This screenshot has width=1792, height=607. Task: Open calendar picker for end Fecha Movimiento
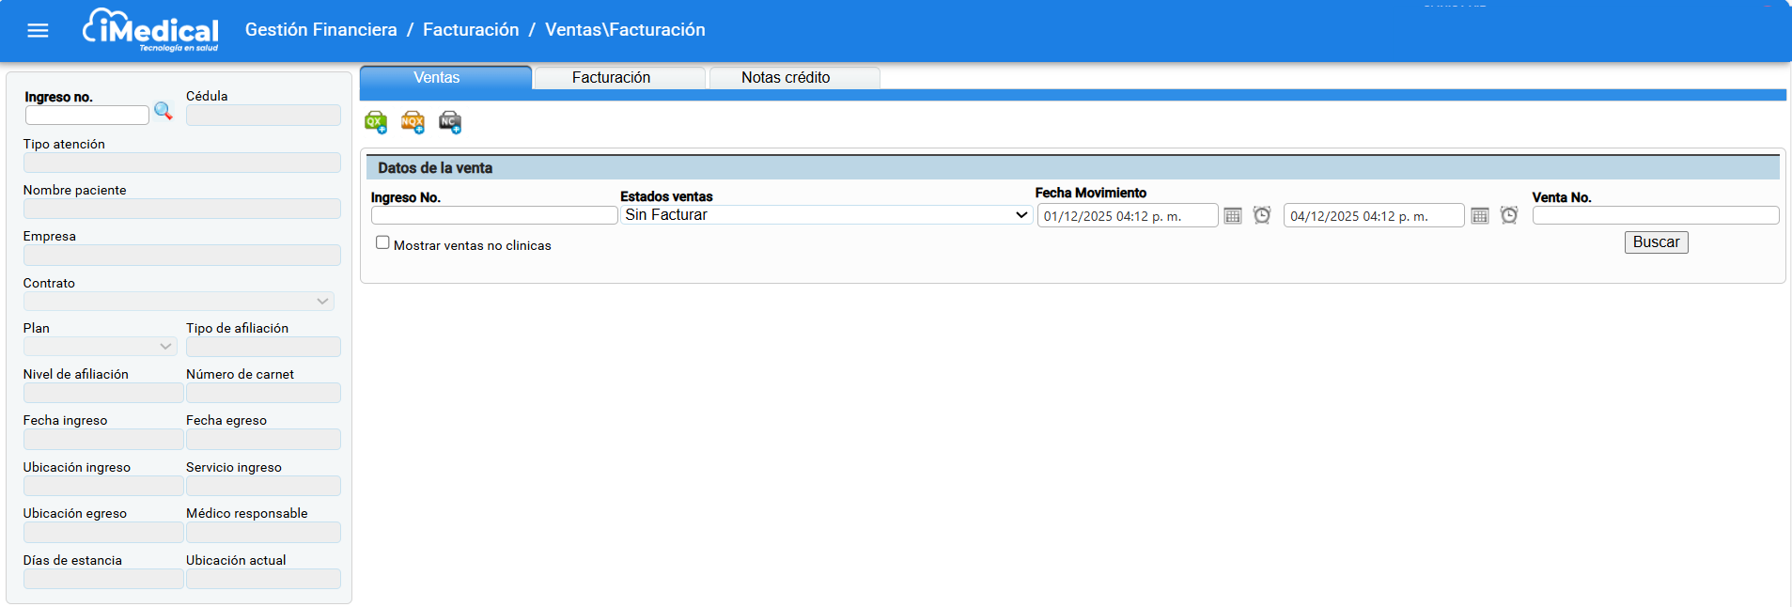(1480, 216)
